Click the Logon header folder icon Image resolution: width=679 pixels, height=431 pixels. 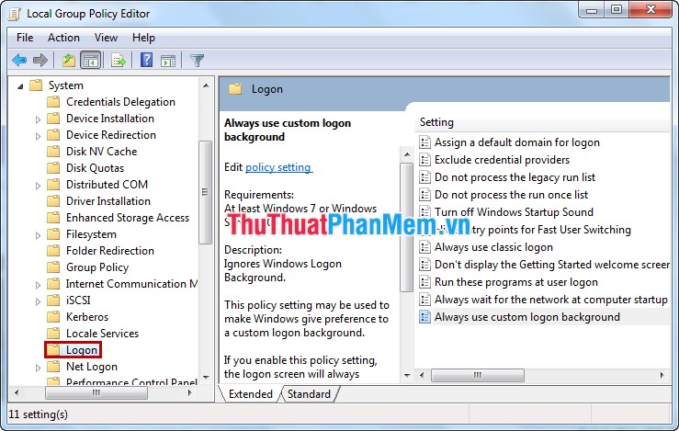click(x=235, y=89)
